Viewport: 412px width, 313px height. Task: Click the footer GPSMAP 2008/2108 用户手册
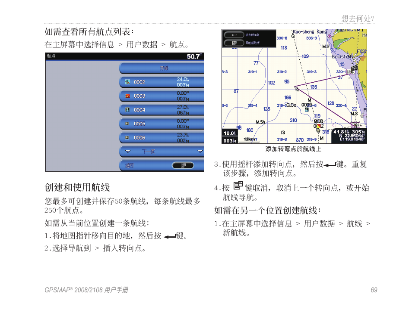pyautogui.click(x=86, y=290)
